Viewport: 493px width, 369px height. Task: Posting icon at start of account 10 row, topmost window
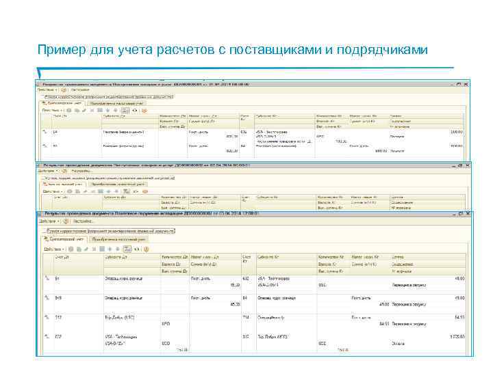tap(45, 132)
